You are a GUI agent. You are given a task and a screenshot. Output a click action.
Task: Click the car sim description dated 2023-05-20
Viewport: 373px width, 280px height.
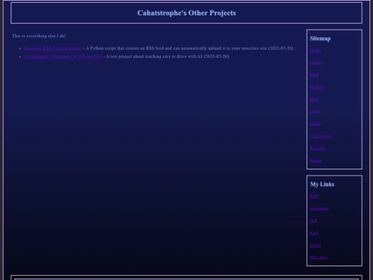(166, 57)
